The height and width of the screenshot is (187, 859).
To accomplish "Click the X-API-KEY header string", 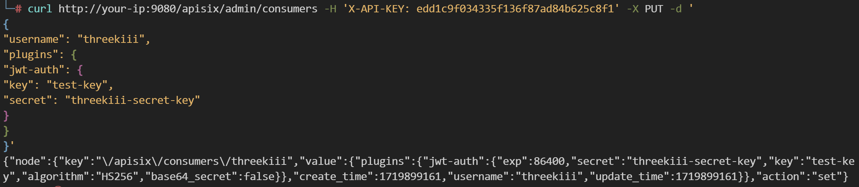I will tap(481, 9).
